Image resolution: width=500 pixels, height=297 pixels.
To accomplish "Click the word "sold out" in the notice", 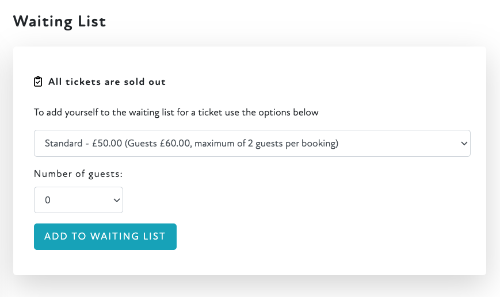I will pos(147,82).
